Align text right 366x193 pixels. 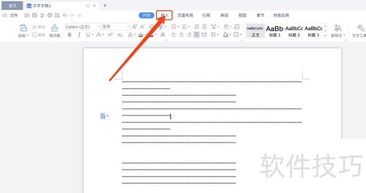[189, 35]
